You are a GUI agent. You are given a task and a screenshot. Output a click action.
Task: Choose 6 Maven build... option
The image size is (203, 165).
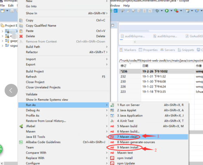(x=149, y=131)
